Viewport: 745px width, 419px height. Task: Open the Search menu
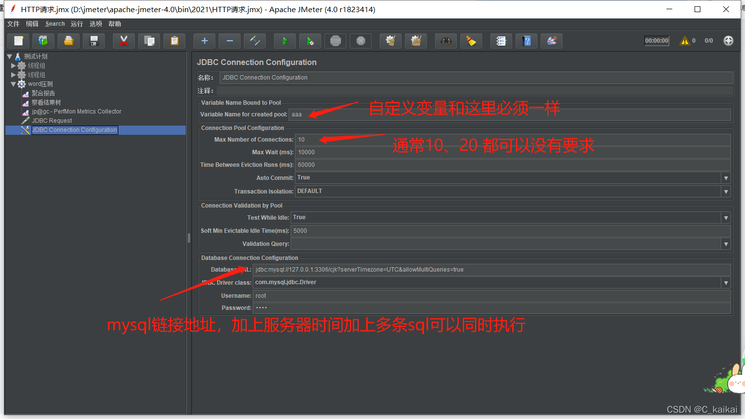(55, 24)
